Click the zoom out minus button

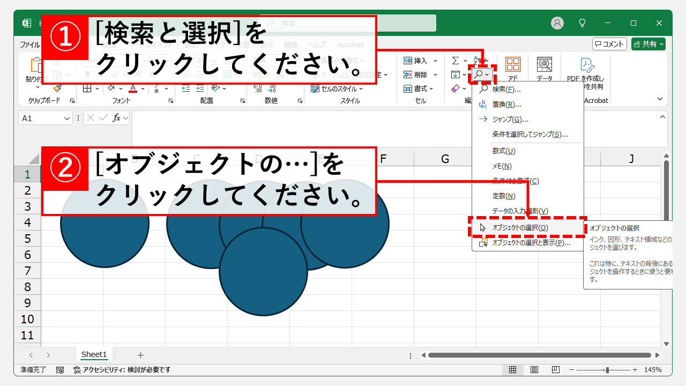pos(571,370)
